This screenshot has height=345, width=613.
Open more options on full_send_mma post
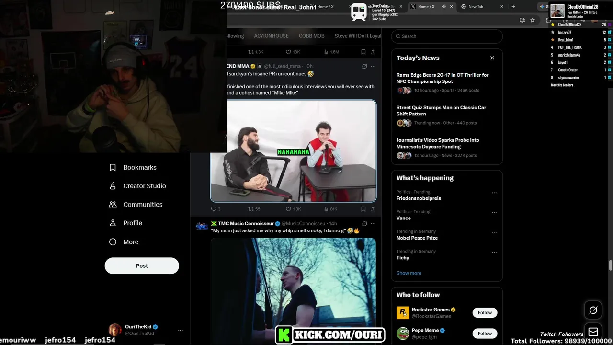click(x=373, y=66)
